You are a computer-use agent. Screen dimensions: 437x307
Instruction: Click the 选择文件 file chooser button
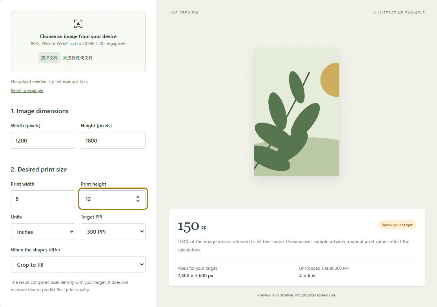[49, 58]
